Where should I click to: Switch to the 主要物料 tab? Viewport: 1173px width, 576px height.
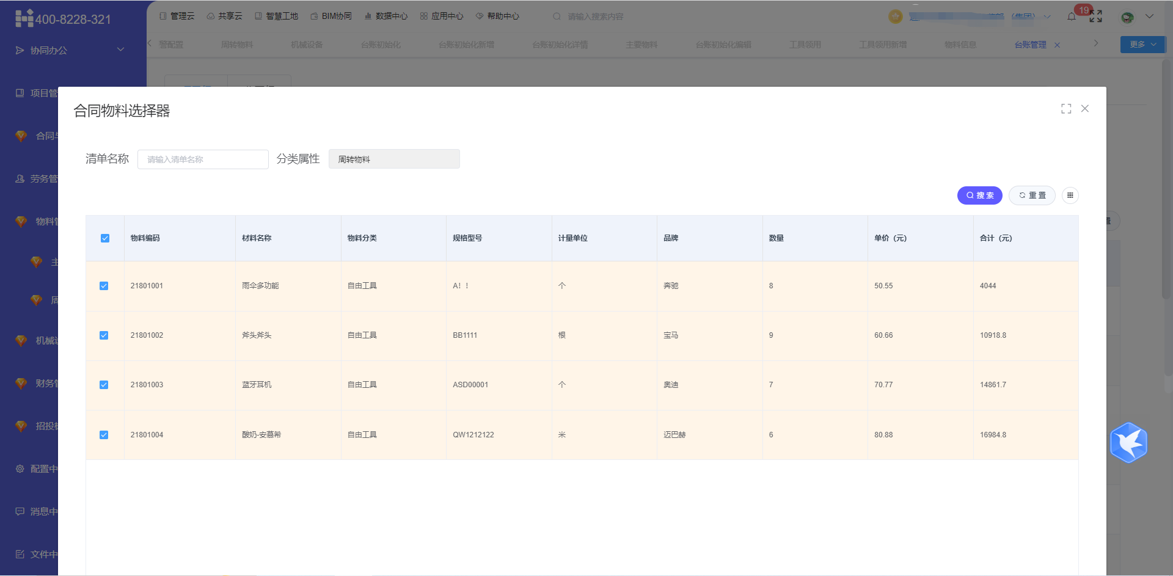click(641, 45)
